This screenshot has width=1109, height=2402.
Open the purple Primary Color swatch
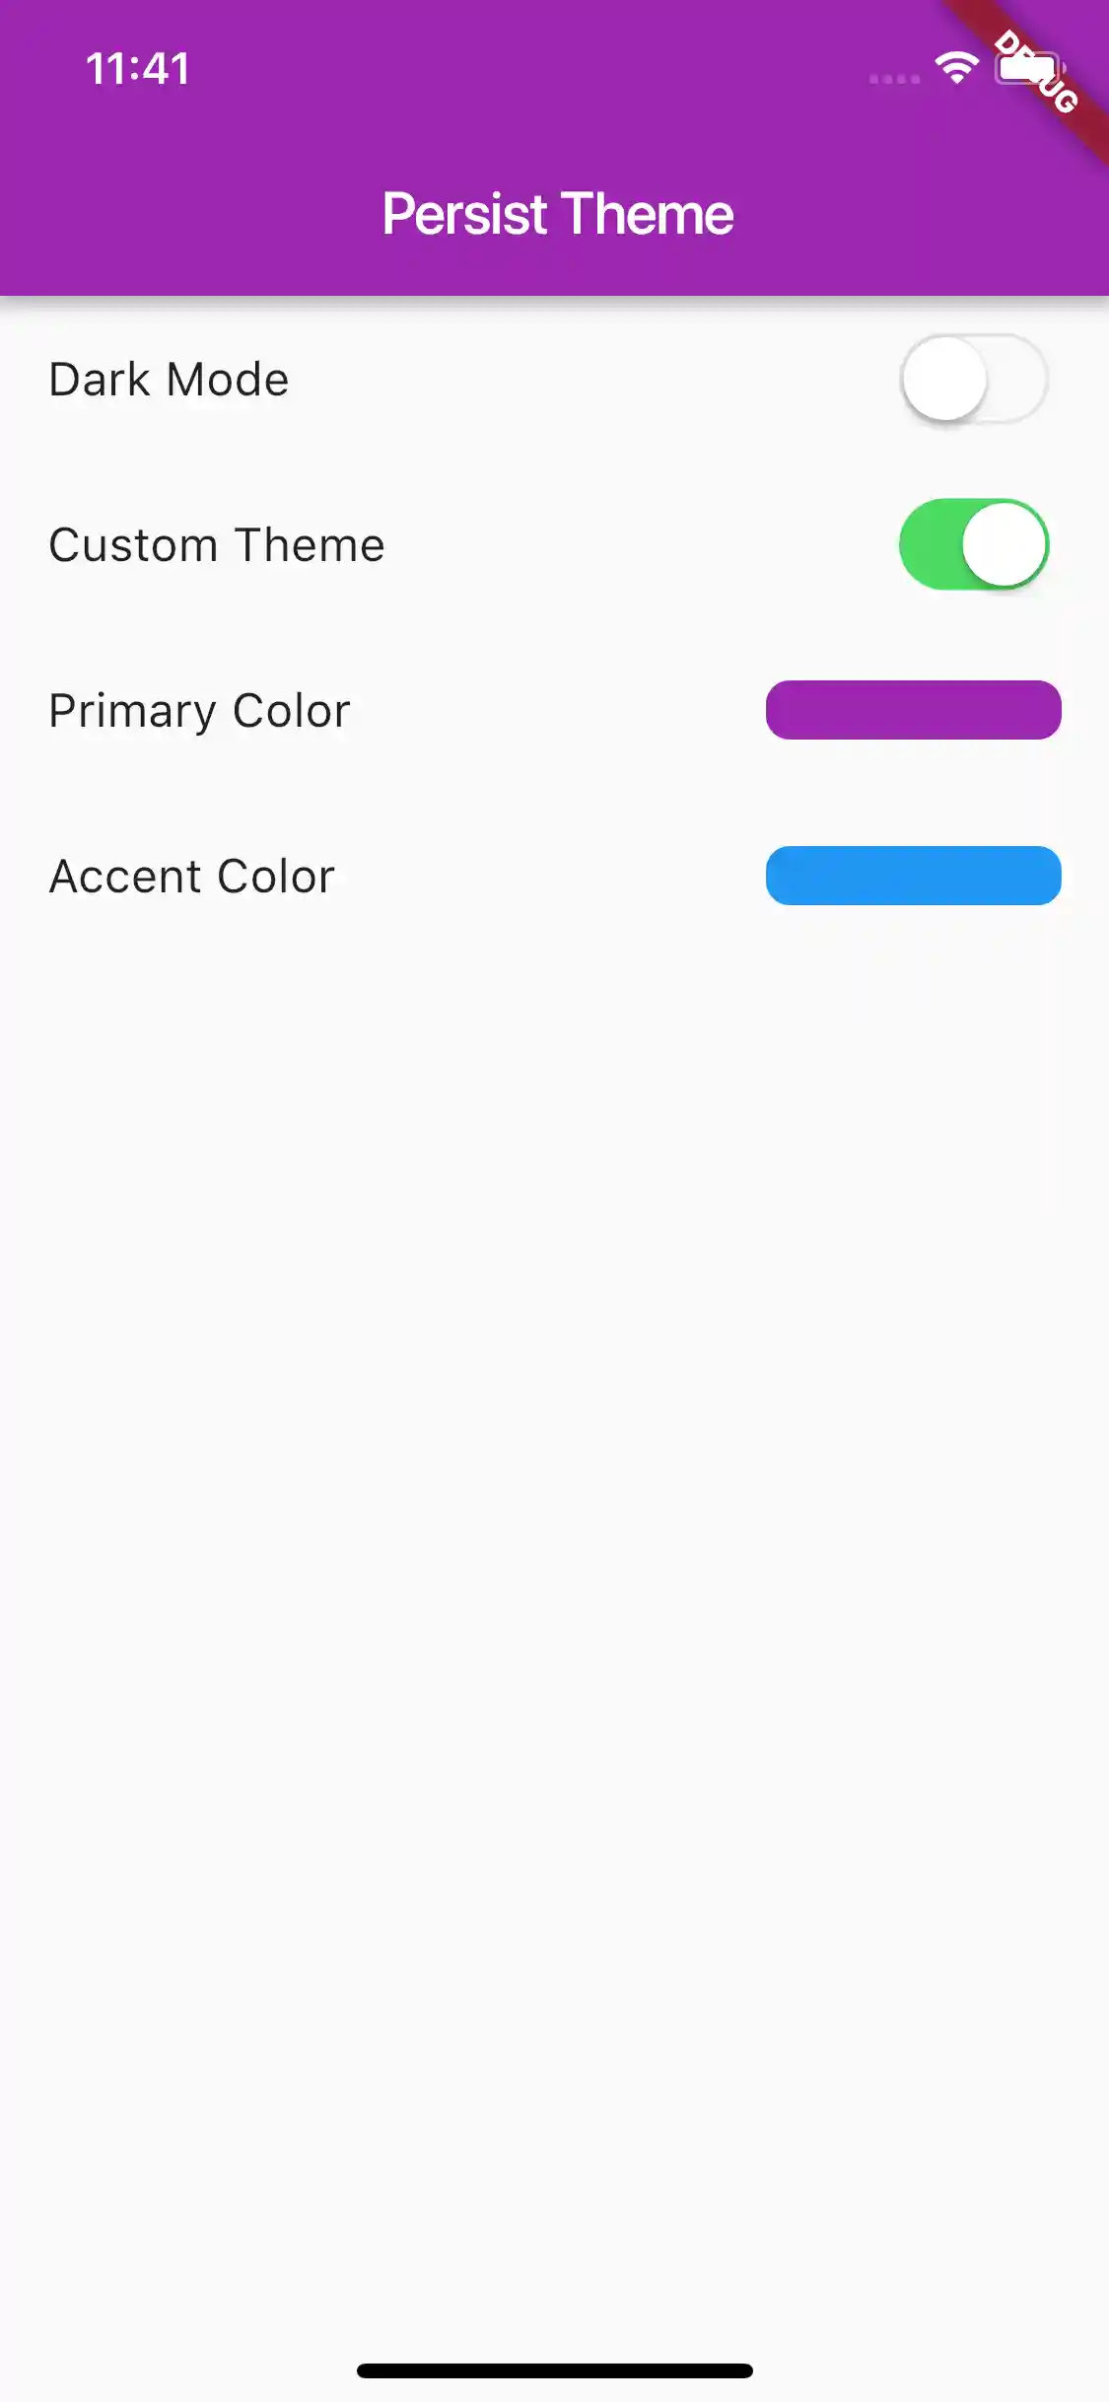913,710
